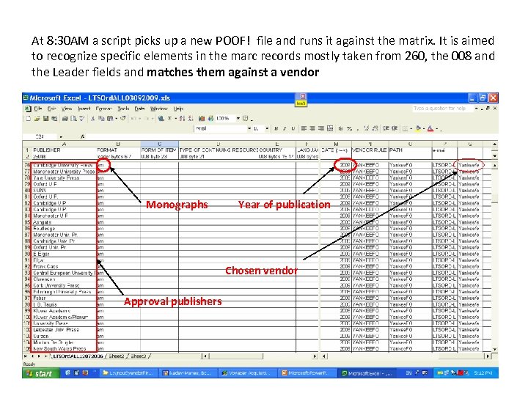Image resolution: width=528 pixels, height=396 pixels.
Task: Open the Zoom percentage dropdown
Action: (238, 119)
